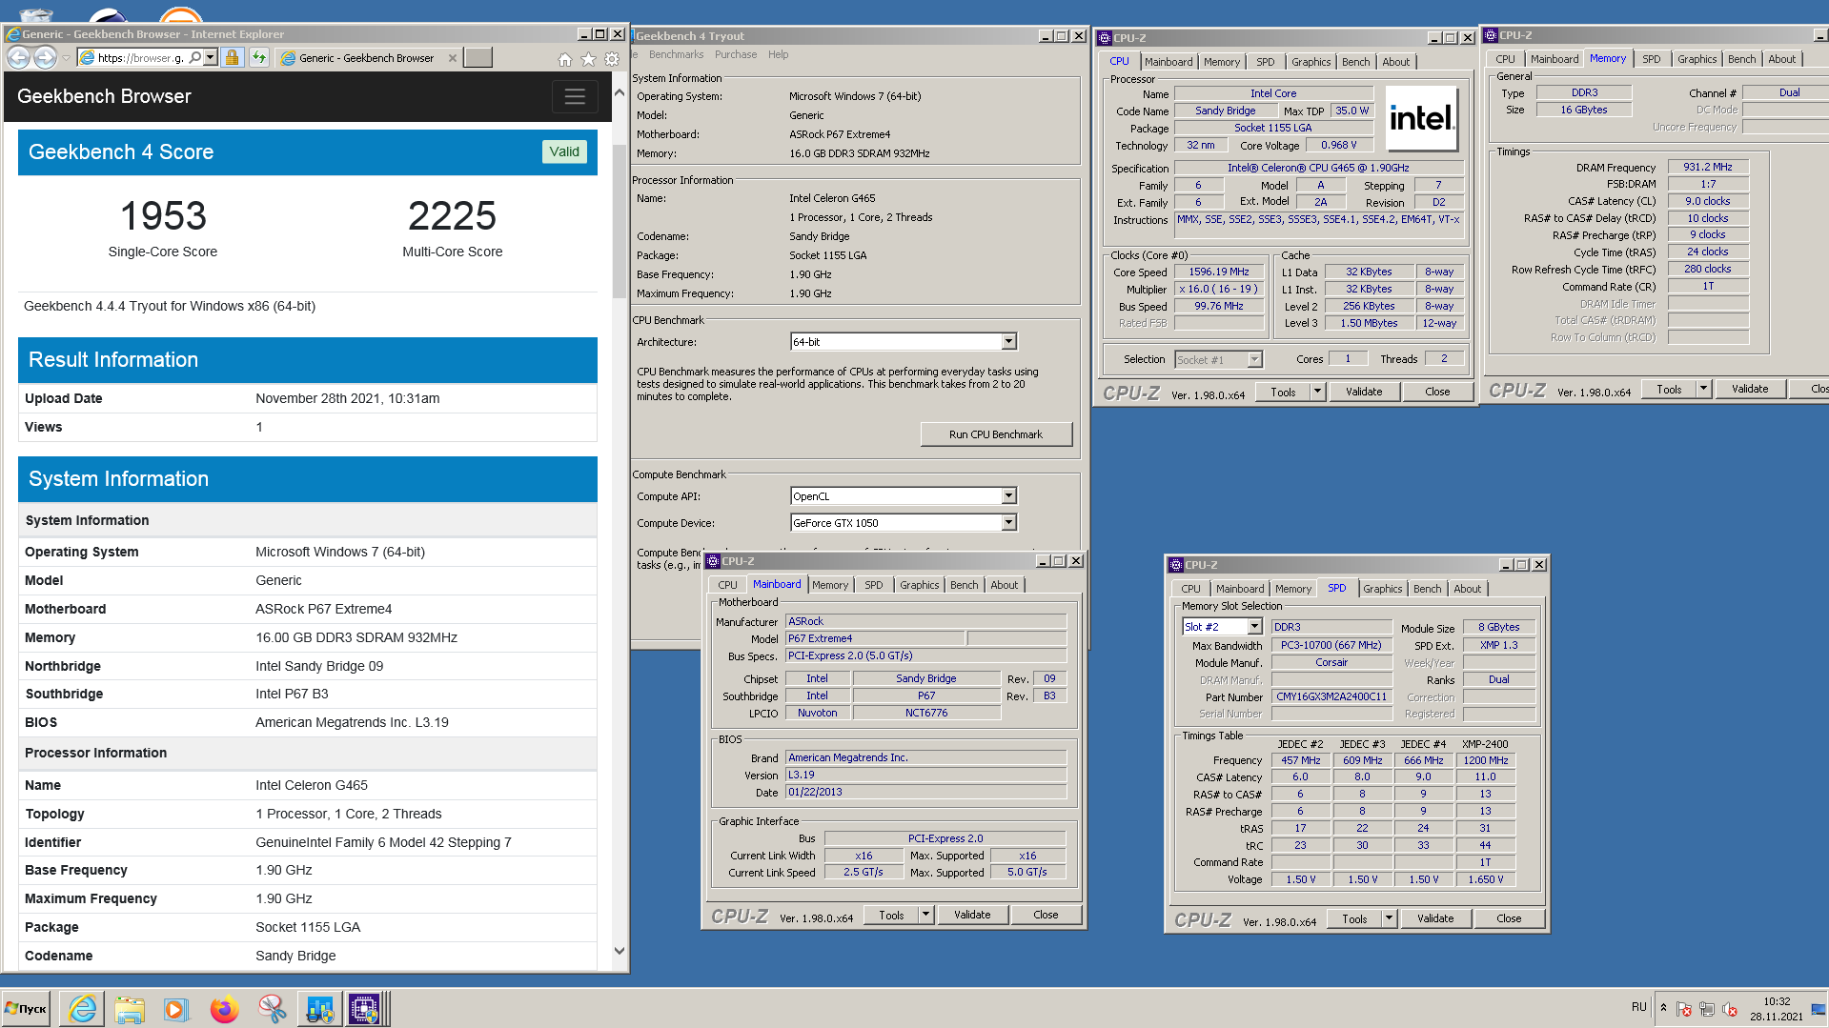Open Tools dropdown arrow in CPU-Z SPD window
1829x1028 pixels.
[x=1389, y=918]
